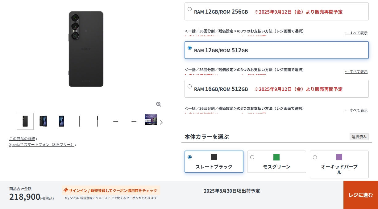Pick the オーキッドパープル purple color swatch
The height and width of the screenshot is (209, 378).
pyautogui.click(x=339, y=157)
